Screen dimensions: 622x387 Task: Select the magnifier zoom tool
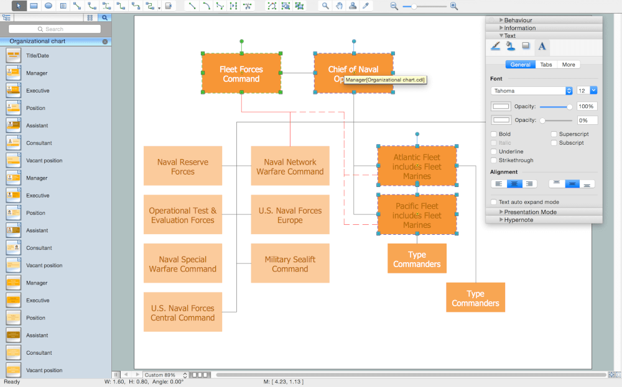[x=325, y=6]
